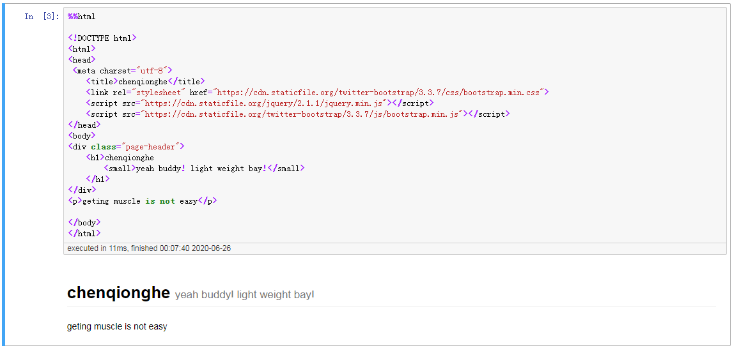
Task: Click the closing body tag in code
Action: click(x=84, y=223)
